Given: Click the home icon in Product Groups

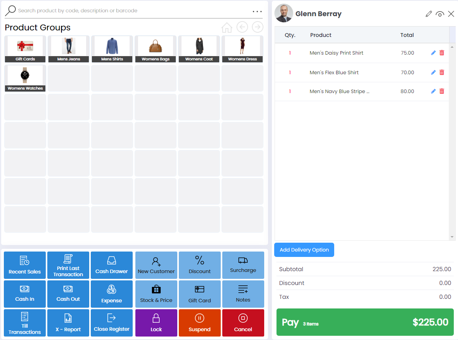Looking at the screenshot, I should pyautogui.click(x=227, y=27).
